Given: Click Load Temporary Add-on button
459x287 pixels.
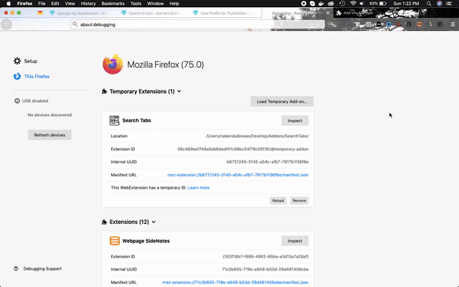Looking at the screenshot, I should point(282,101).
